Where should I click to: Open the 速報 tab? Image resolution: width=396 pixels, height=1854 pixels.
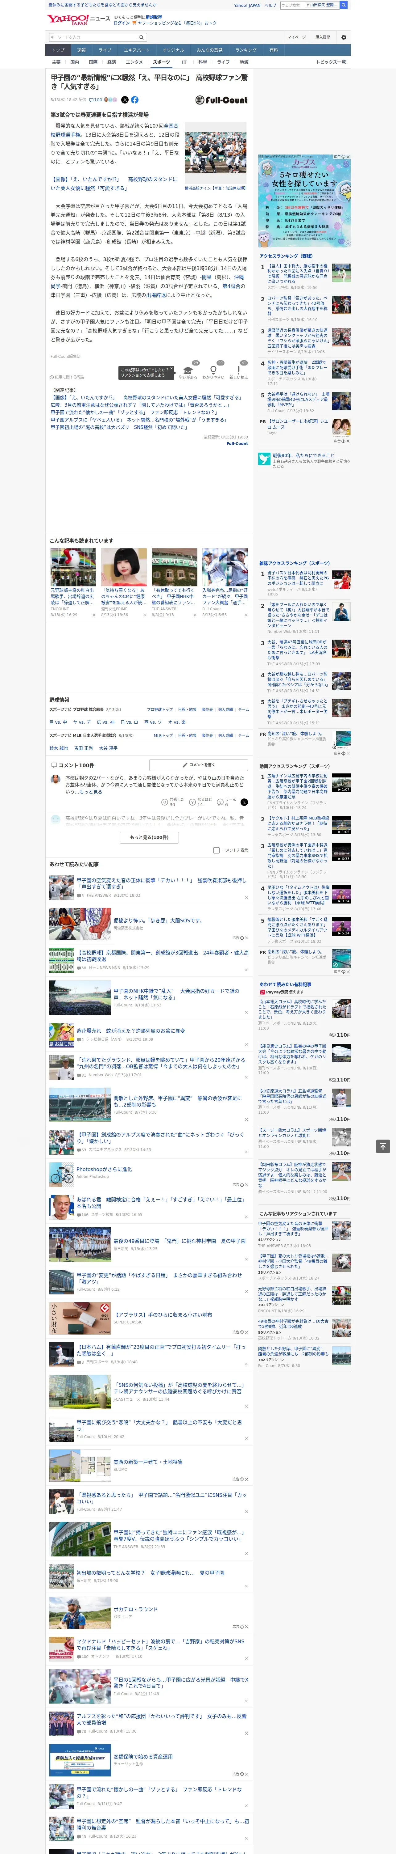(x=81, y=50)
